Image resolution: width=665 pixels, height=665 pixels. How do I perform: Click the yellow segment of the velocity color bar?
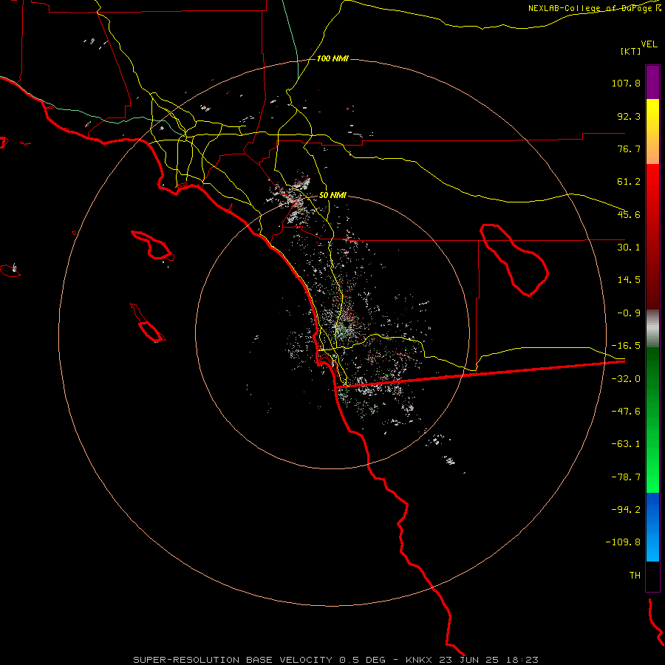click(x=652, y=132)
